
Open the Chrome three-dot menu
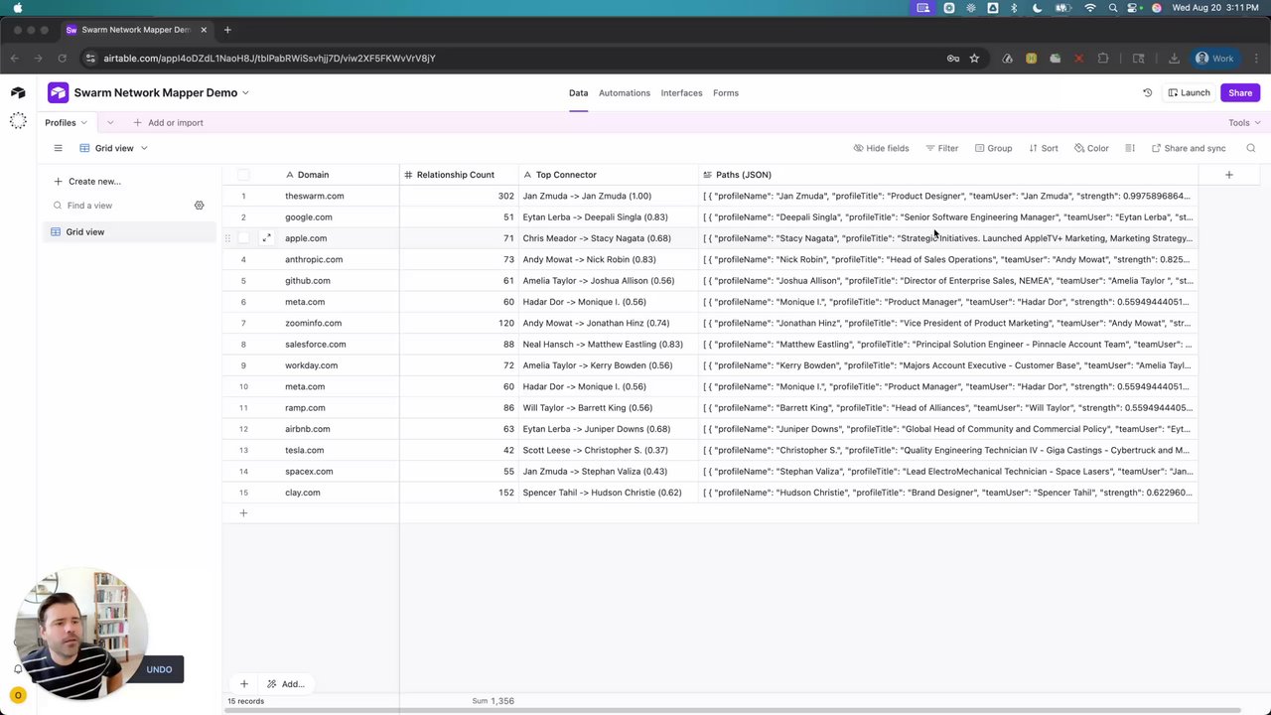click(x=1254, y=59)
